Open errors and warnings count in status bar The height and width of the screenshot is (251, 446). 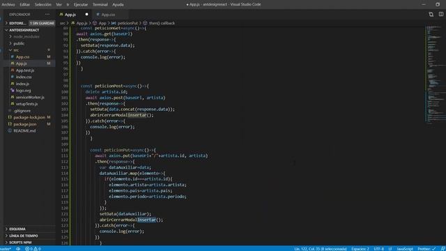(x=33, y=249)
